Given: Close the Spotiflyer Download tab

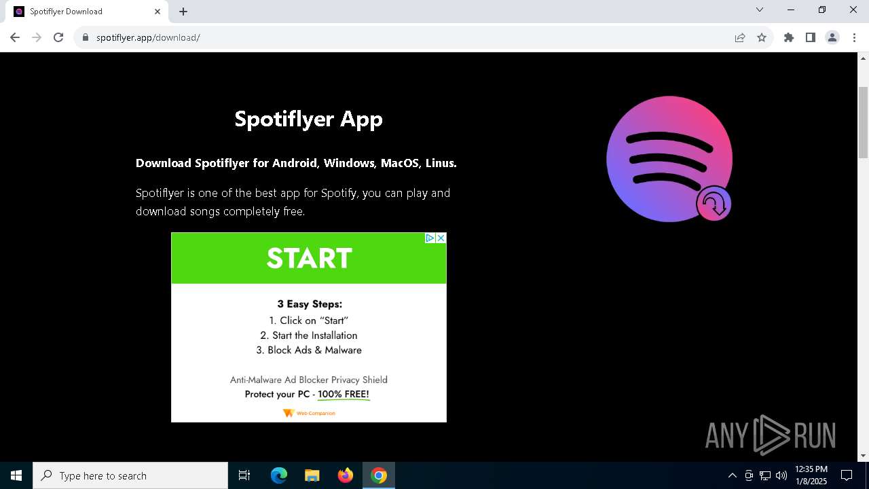Looking at the screenshot, I should (158, 12).
